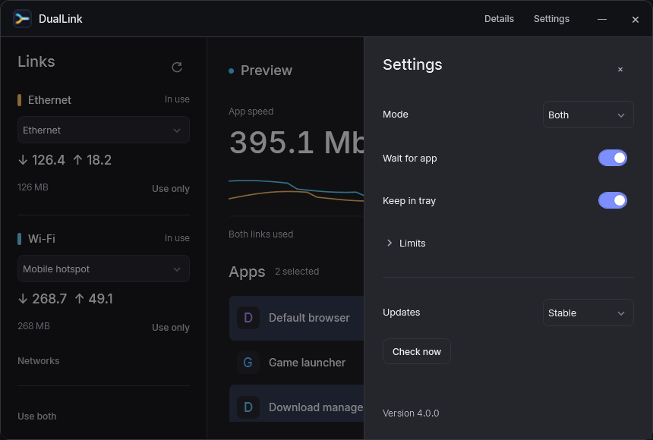Toggle the Keep in tray switch
The image size is (653, 440).
[x=613, y=200]
